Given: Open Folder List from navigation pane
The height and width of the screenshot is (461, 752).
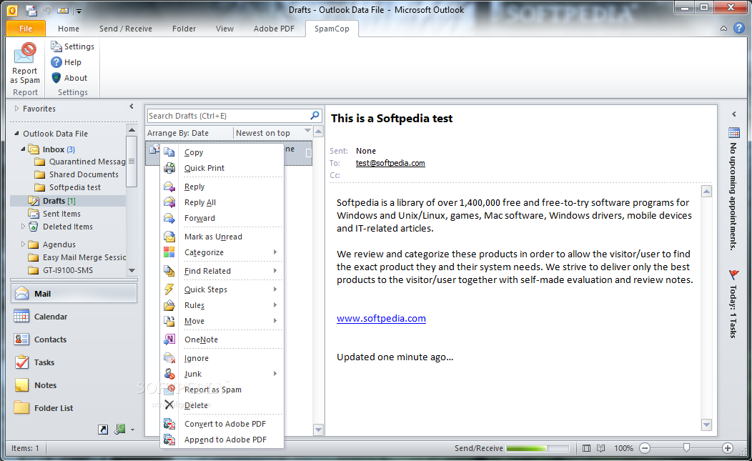Looking at the screenshot, I should coord(74,408).
